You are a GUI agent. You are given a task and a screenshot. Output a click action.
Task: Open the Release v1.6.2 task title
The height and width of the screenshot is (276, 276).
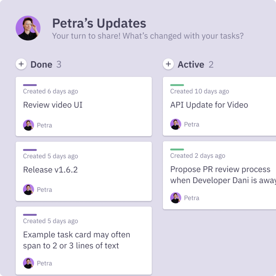[50, 170]
